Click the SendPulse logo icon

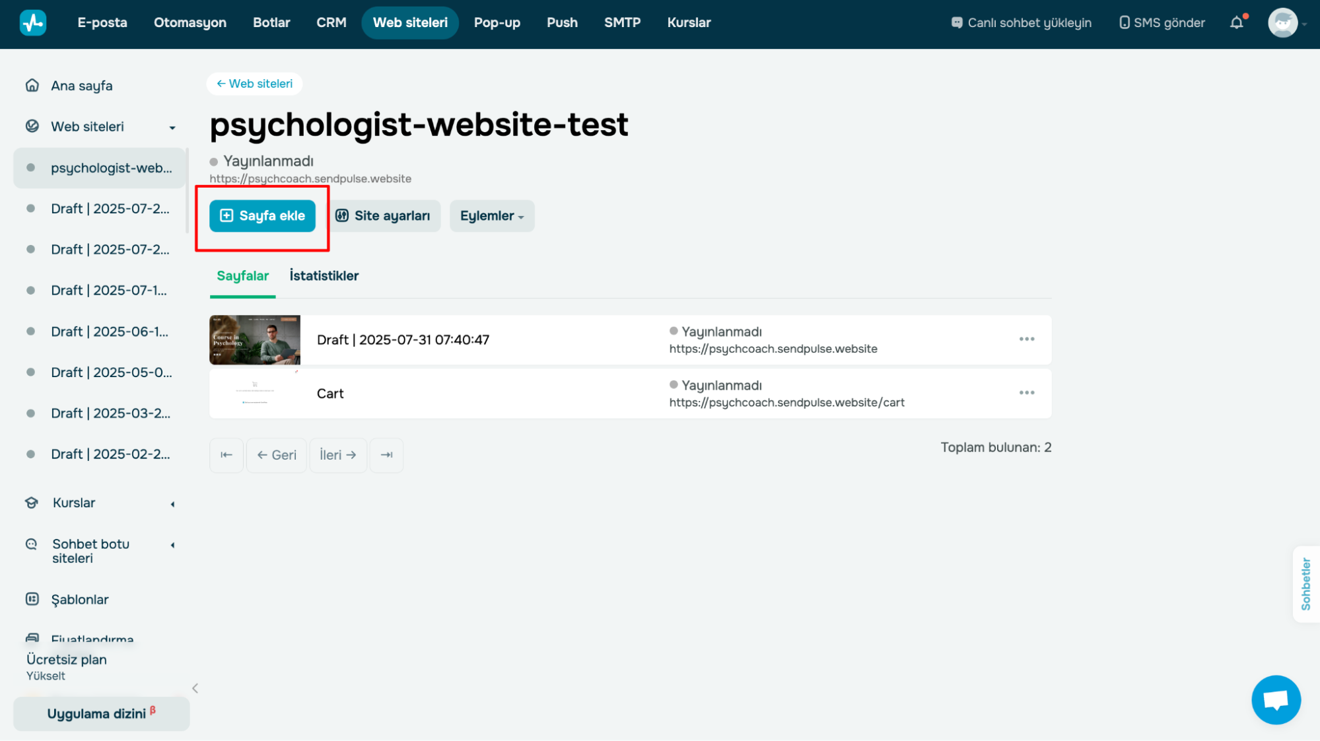tap(32, 22)
